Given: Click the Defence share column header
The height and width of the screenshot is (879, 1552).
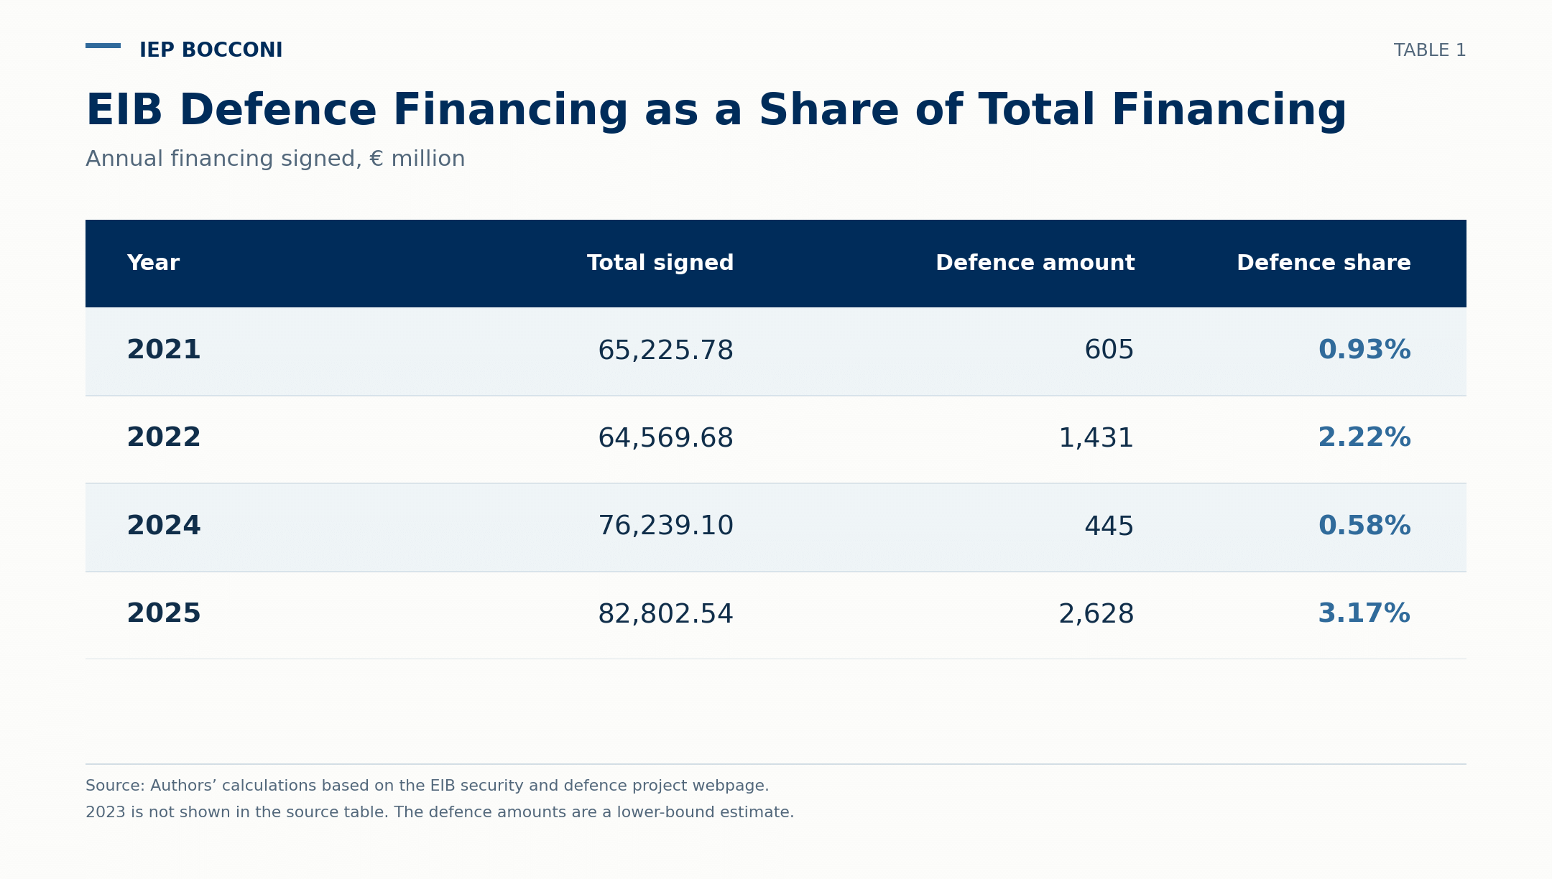Looking at the screenshot, I should click(1324, 264).
